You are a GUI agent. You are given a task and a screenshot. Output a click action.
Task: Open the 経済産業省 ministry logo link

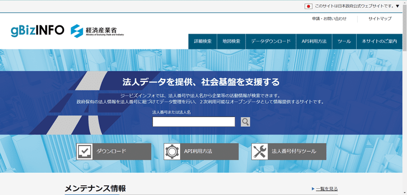(97, 31)
